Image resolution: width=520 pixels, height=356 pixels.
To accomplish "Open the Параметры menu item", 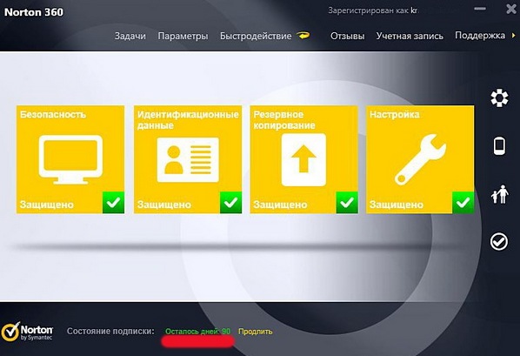I will (x=183, y=36).
